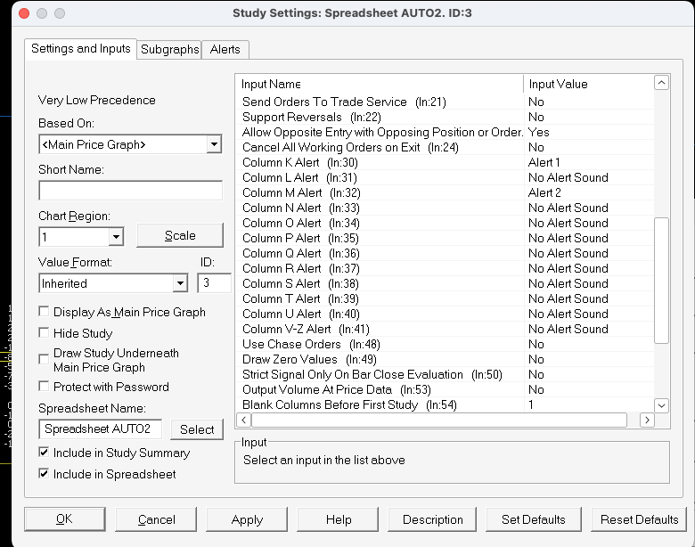Check the Hide Study checkbox
Image resolution: width=695 pixels, height=547 pixels.
point(45,333)
